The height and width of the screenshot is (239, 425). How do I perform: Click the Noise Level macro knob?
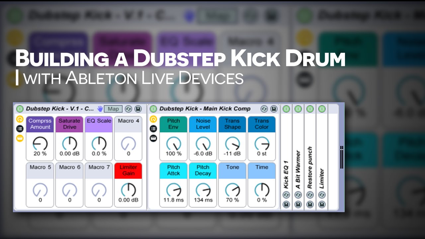(203, 143)
